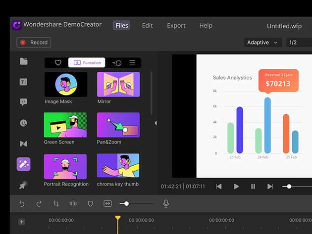This screenshot has height=234, width=312.
Task: Click the timeline zoom slider handle
Action: pyautogui.click(x=127, y=203)
